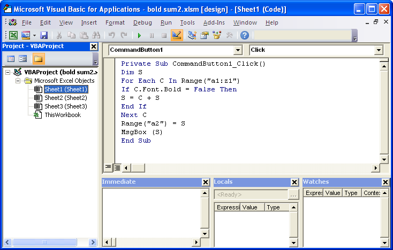The height and width of the screenshot is (250, 393).
Task: Open the Click procedure dropdown
Action: click(x=379, y=50)
